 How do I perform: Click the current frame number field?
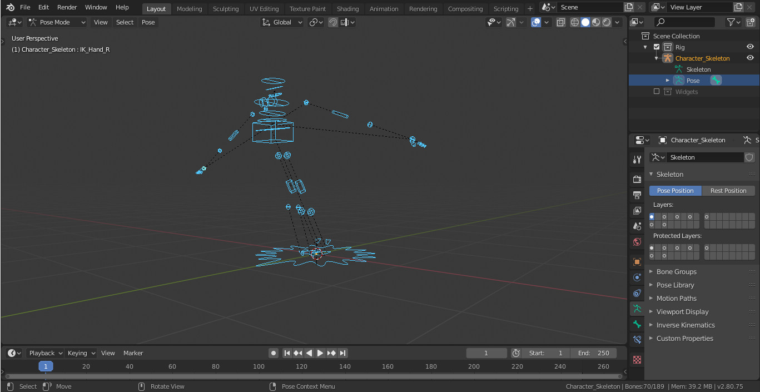[x=486, y=353]
